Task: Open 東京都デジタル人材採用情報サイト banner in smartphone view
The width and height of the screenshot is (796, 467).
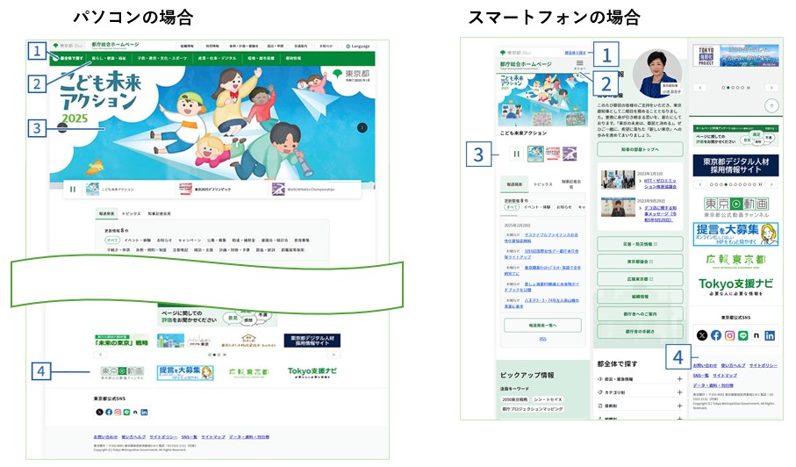Action: click(735, 165)
